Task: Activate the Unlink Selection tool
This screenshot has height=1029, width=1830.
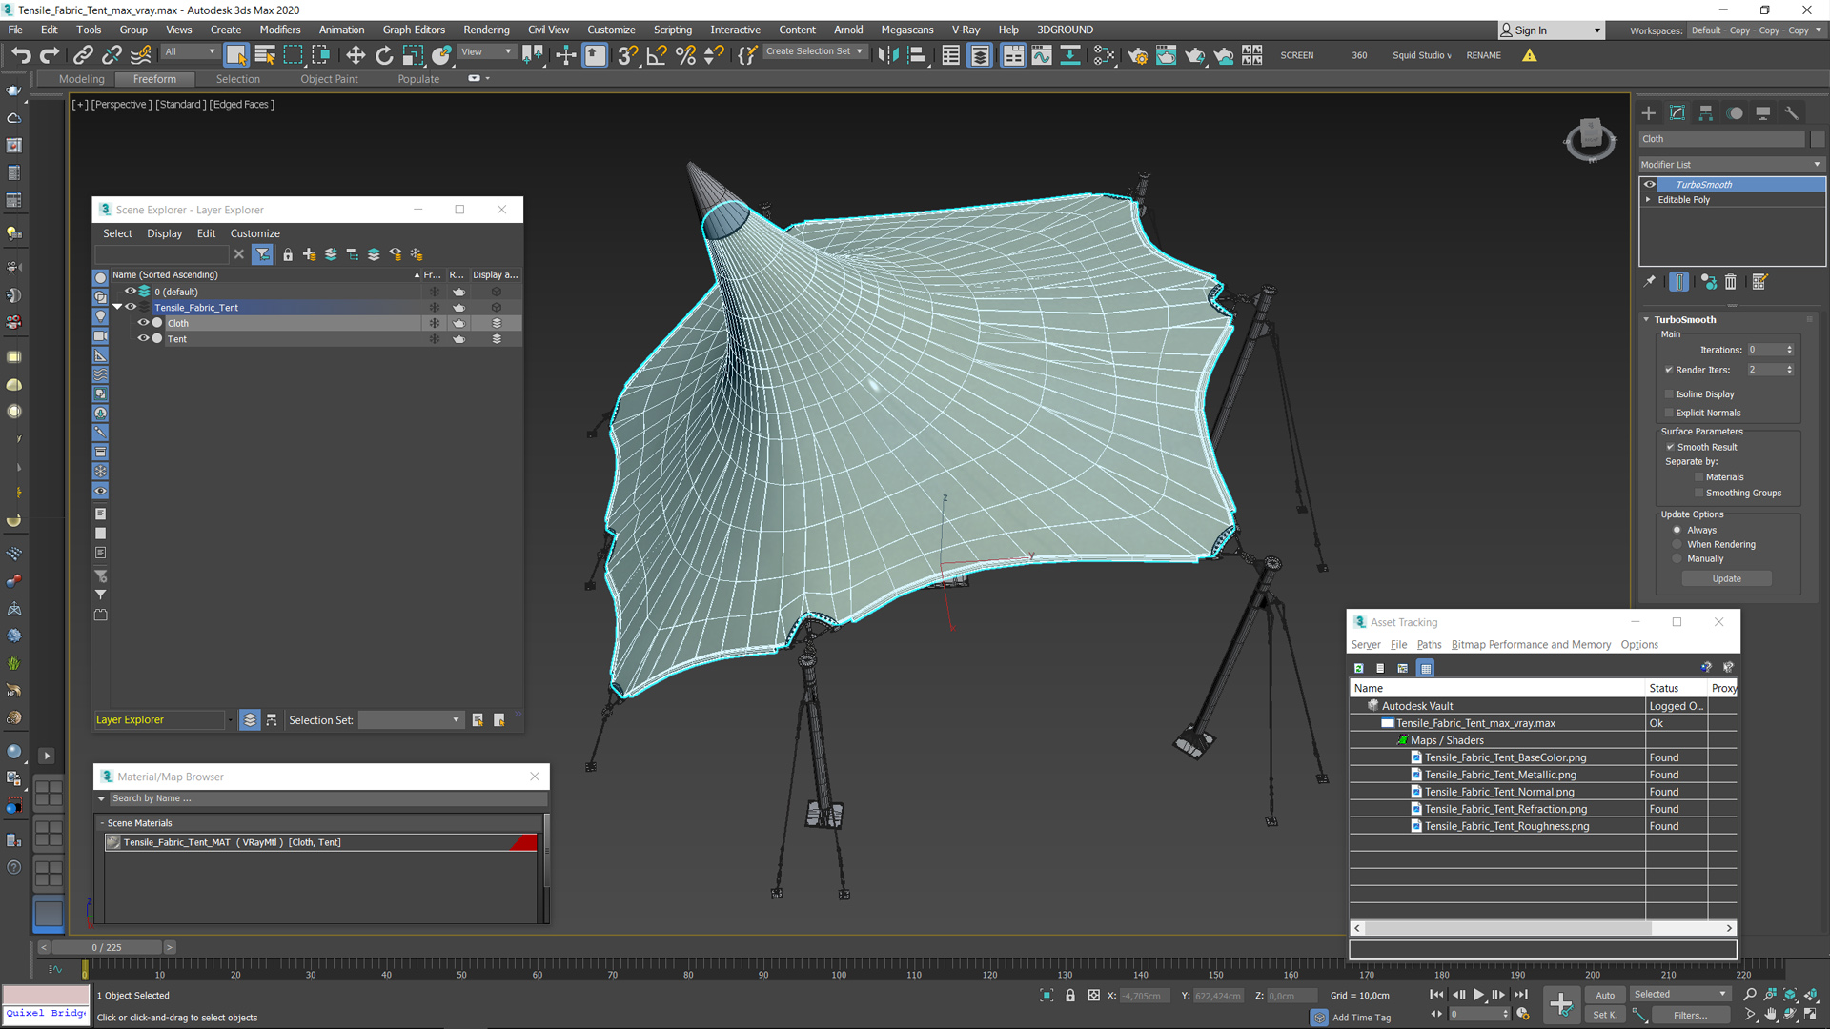Action: pos(112,55)
